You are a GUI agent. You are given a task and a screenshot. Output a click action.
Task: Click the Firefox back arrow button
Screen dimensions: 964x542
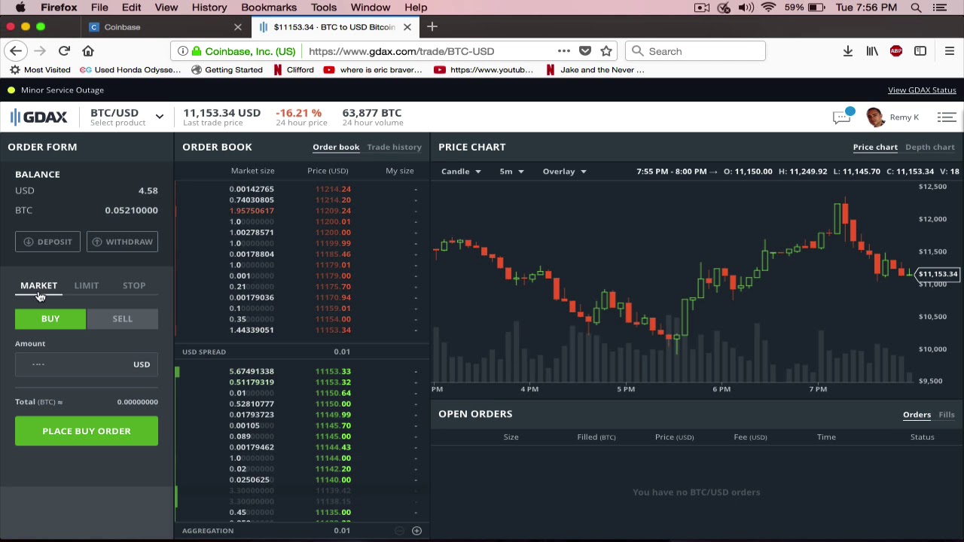tap(16, 51)
